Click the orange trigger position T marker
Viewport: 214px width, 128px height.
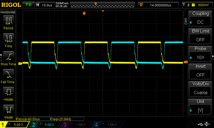[x=84, y=13]
